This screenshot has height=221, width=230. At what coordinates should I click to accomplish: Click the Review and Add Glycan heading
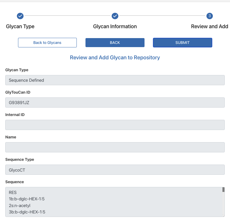[x=115, y=58]
